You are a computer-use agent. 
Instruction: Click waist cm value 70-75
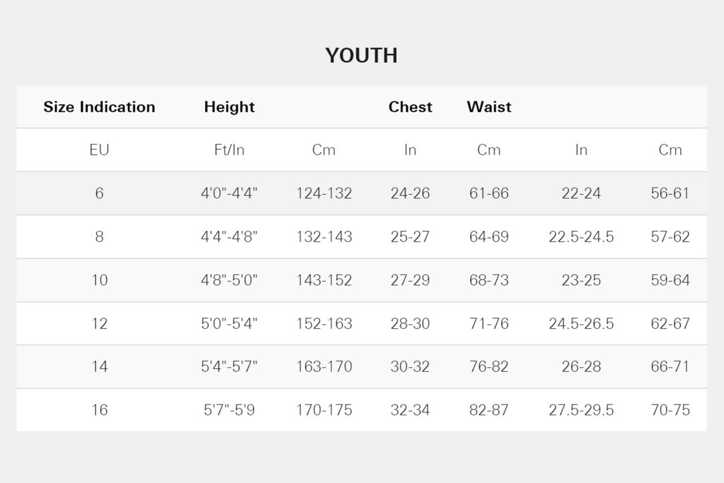tap(670, 410)
